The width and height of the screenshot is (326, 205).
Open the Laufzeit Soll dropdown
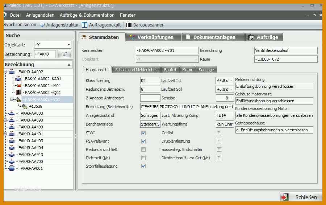[x=231, y=89]
